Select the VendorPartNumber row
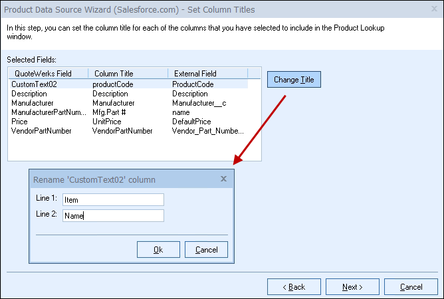Screen dimensions: 444x299 129,131
